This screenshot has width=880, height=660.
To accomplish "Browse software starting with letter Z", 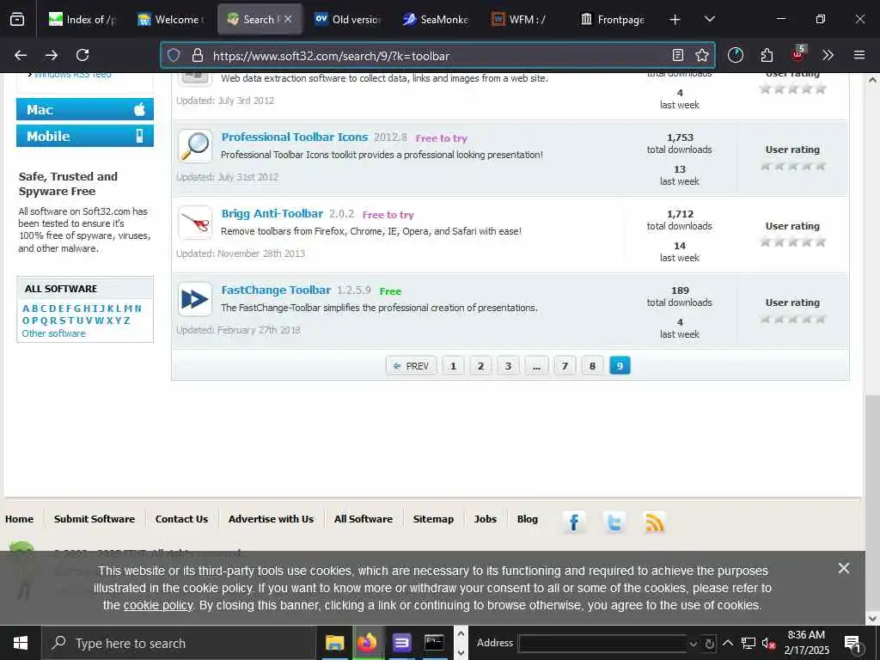I will (127, 321).
